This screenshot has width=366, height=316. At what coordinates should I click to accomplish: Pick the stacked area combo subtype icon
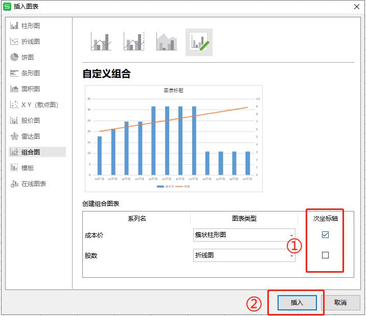click(166, 42)
